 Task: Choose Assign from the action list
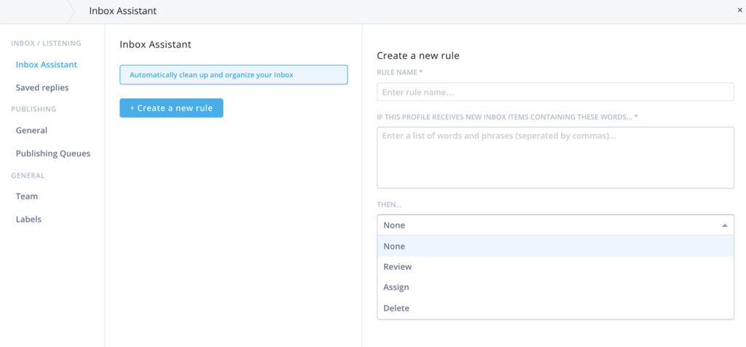(x=396, y=287)
